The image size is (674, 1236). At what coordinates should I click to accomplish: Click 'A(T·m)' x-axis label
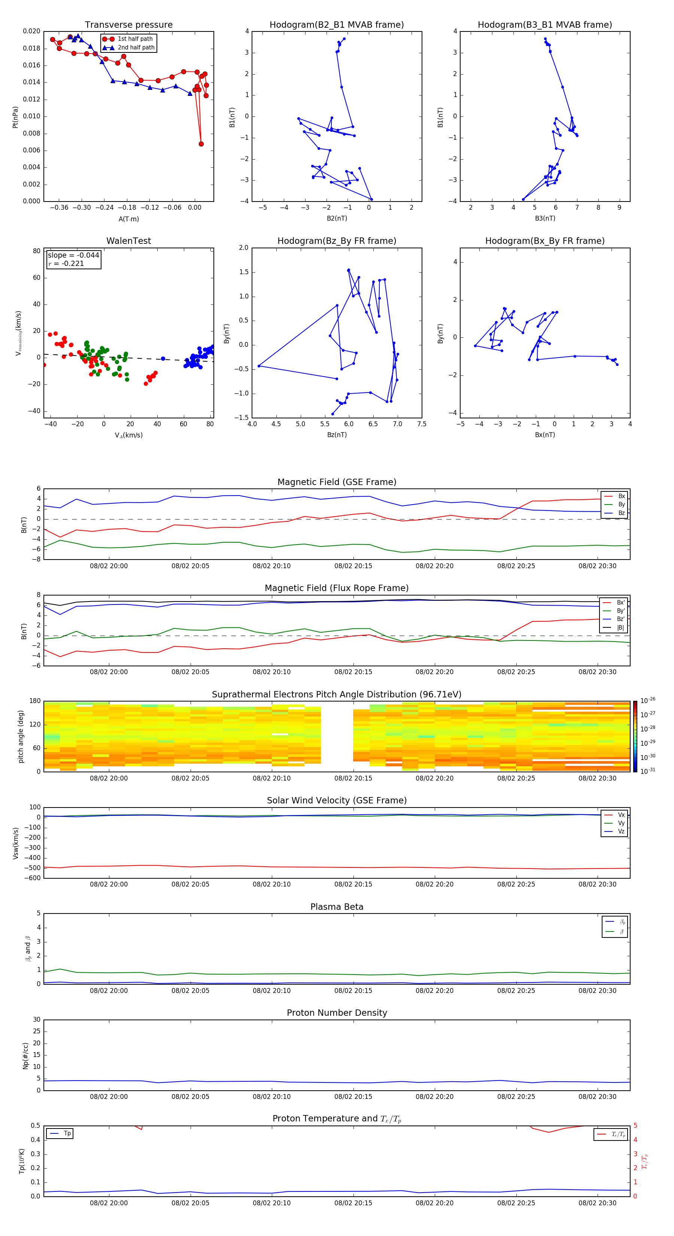click(x=128, y=219)
